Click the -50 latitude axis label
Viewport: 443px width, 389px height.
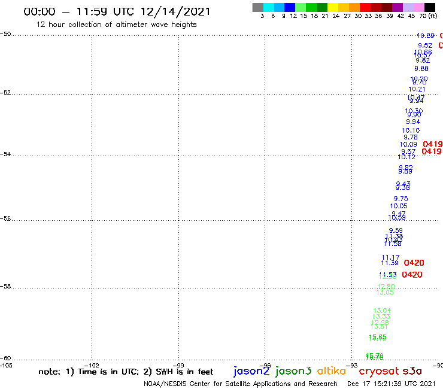[5, 34]
